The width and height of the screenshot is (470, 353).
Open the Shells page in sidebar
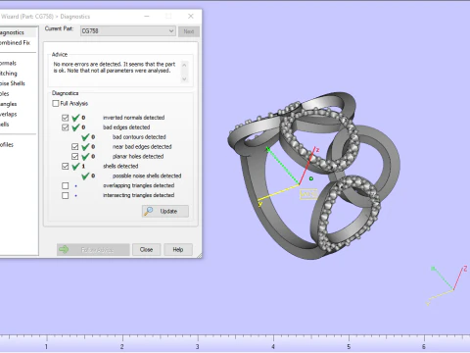pos(5,125)
